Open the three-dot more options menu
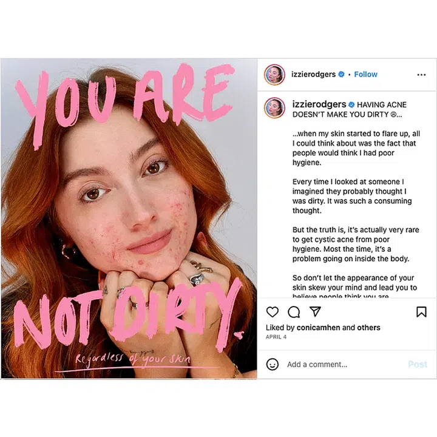Screen dimensions: 437x437 click(x=421, y=75)
